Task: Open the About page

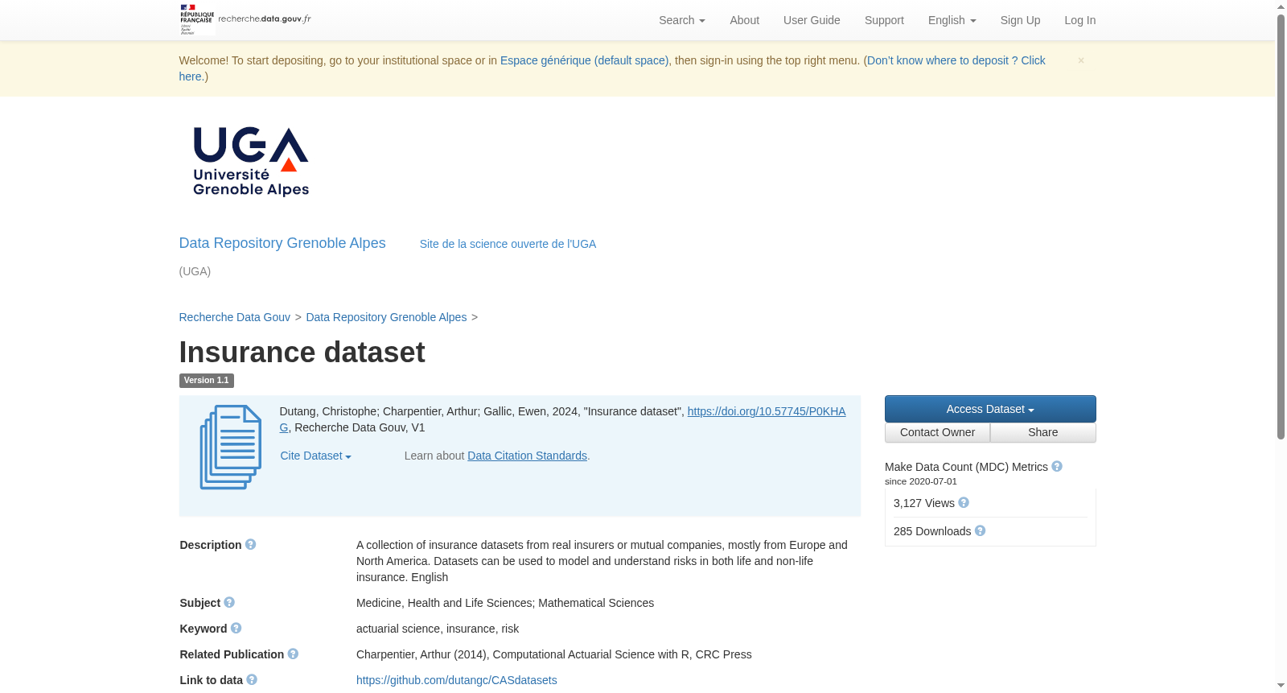Action: point(744,20)
